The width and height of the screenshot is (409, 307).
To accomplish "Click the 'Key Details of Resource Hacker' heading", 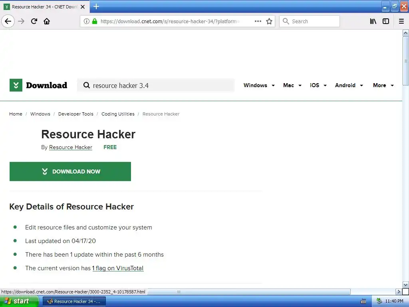I will 71,207.
